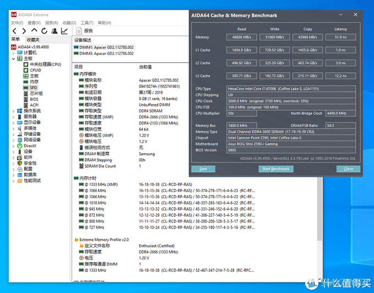Viewport: 374px width, 293px height.
Task: Click the 操作系统 Windows icon
Action: 20,111
